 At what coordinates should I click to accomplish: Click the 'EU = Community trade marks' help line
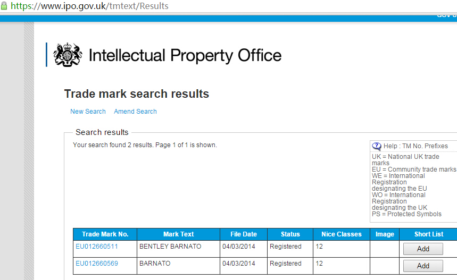pos(414,169)
